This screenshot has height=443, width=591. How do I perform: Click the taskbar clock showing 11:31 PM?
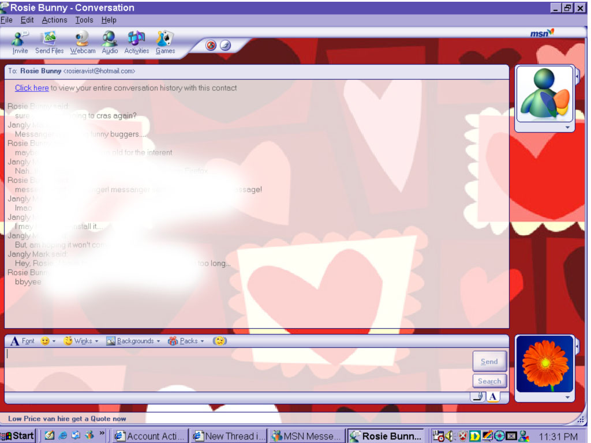(558, 437)
